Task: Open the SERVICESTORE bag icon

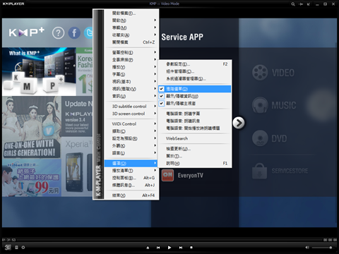Action: [259, 171]
